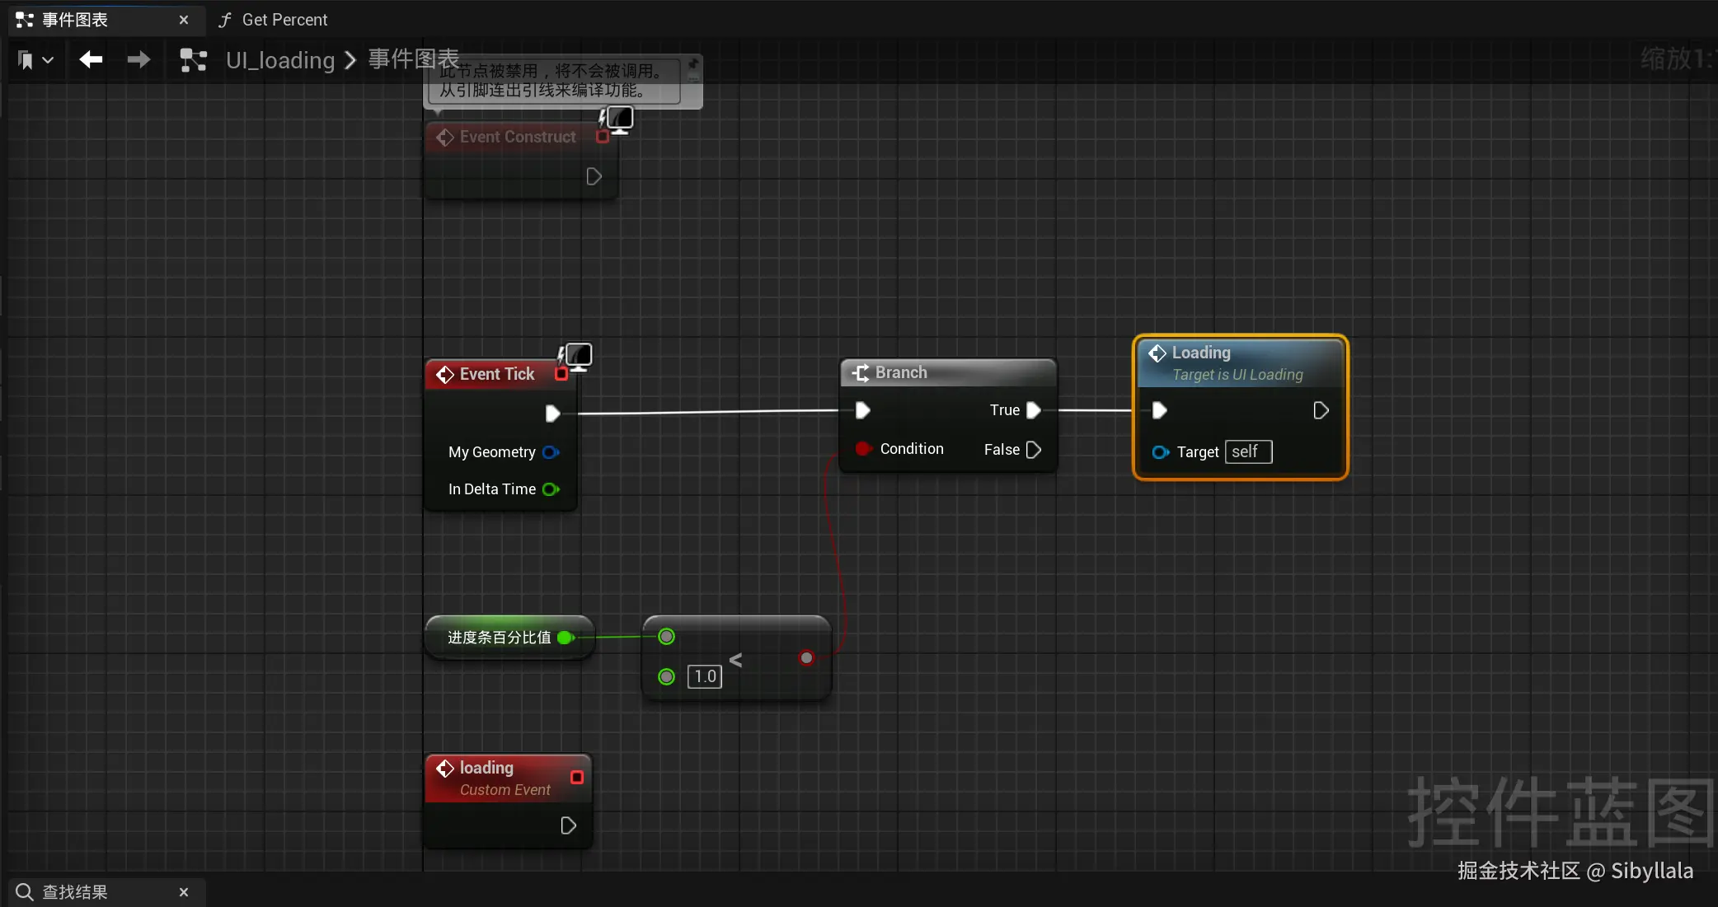Click the My Geometry blue output pin

[x=551, y=452]
